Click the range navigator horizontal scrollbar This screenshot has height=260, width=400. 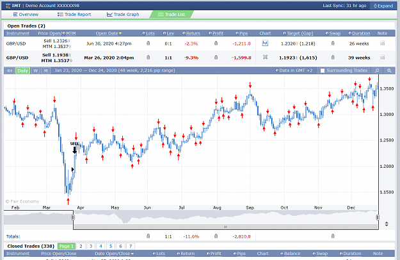(x=225, y=227)
